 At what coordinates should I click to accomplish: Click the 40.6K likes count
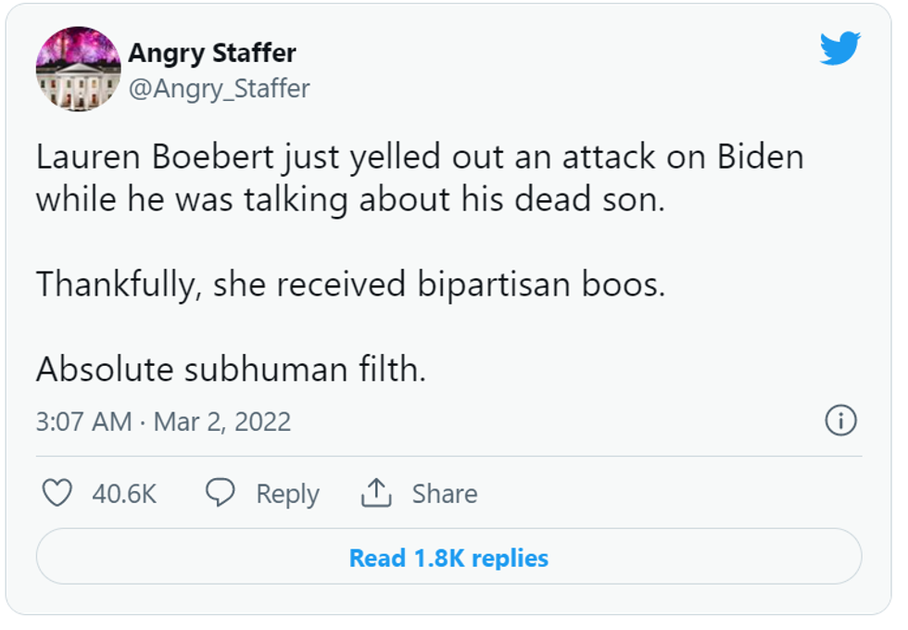coord(124,494)
